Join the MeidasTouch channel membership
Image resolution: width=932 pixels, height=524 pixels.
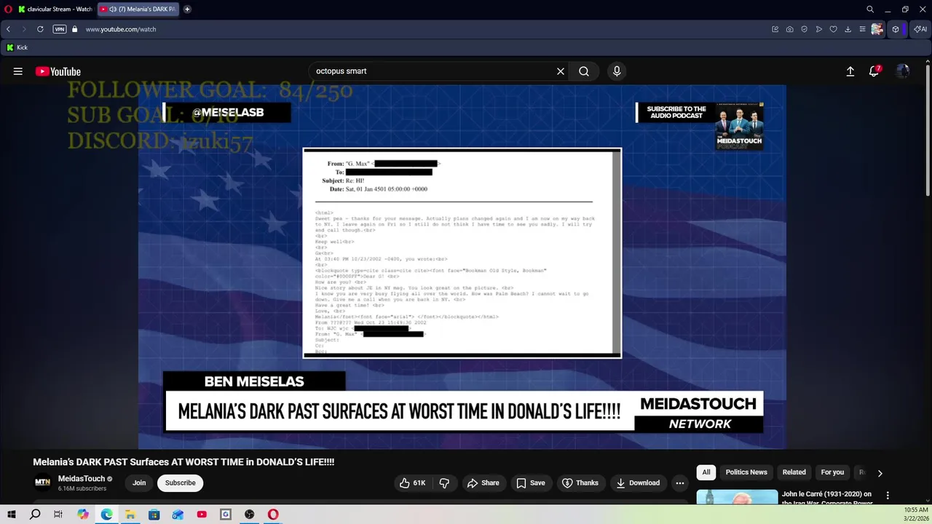(x=139, y=483)
